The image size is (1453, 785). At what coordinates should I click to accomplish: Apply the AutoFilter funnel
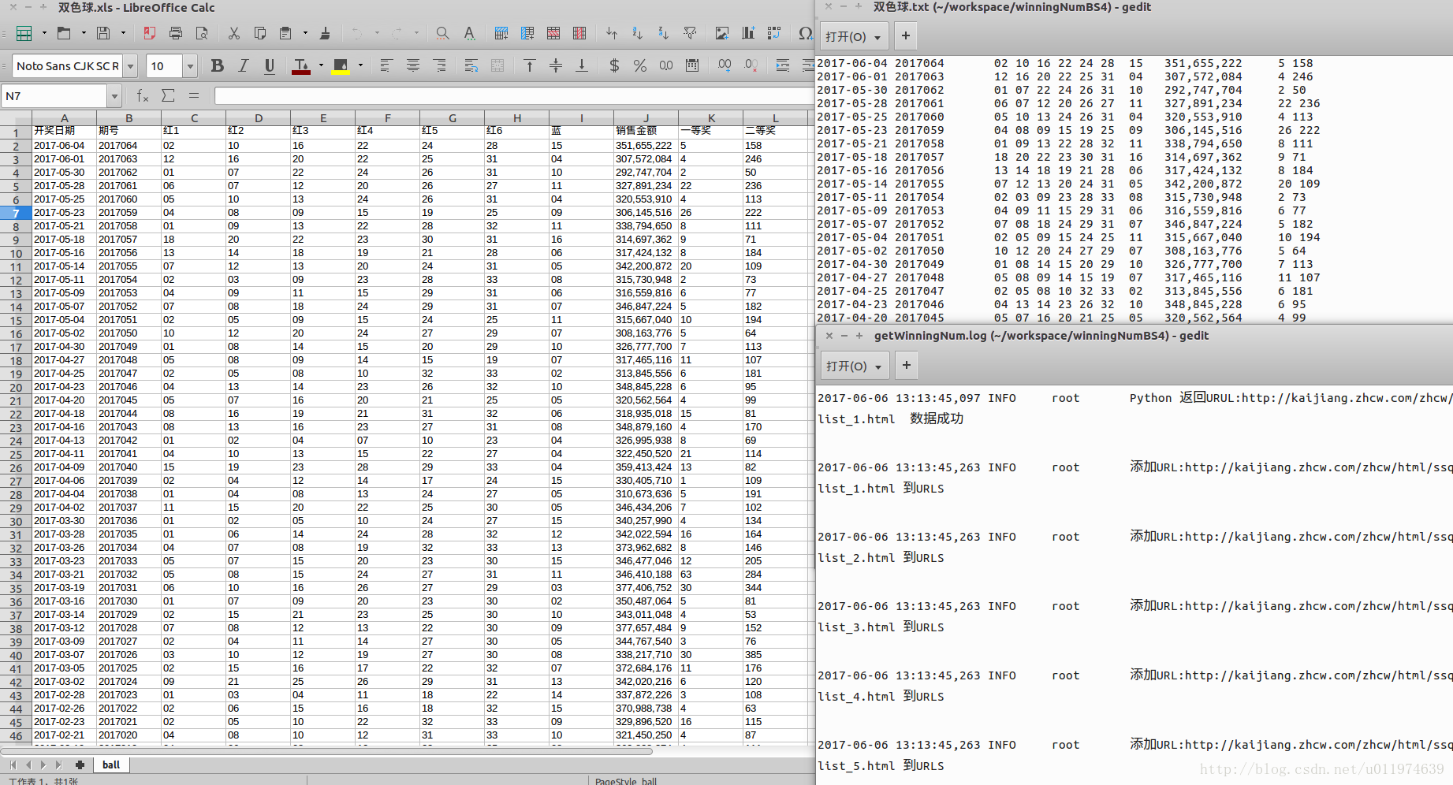pos(690,33)
